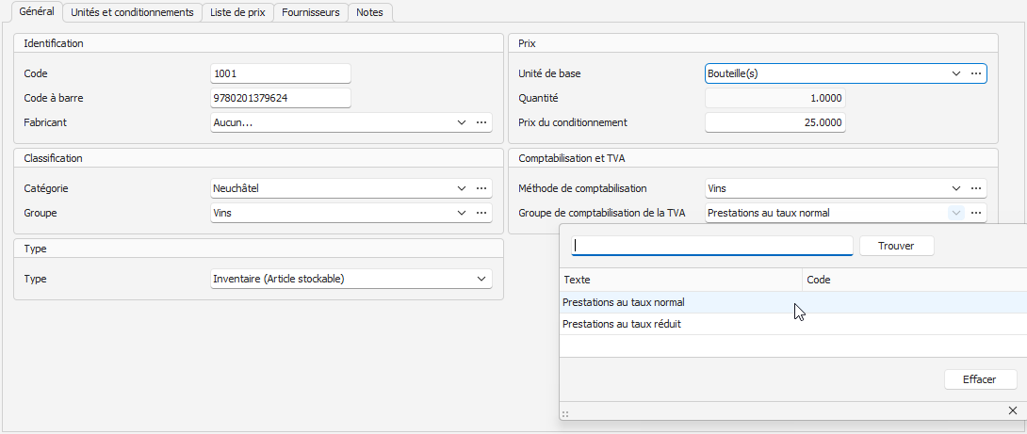Viewport: 1027px width, 434px height.
Task: Open the Type dropdown list
Action: 481,279
